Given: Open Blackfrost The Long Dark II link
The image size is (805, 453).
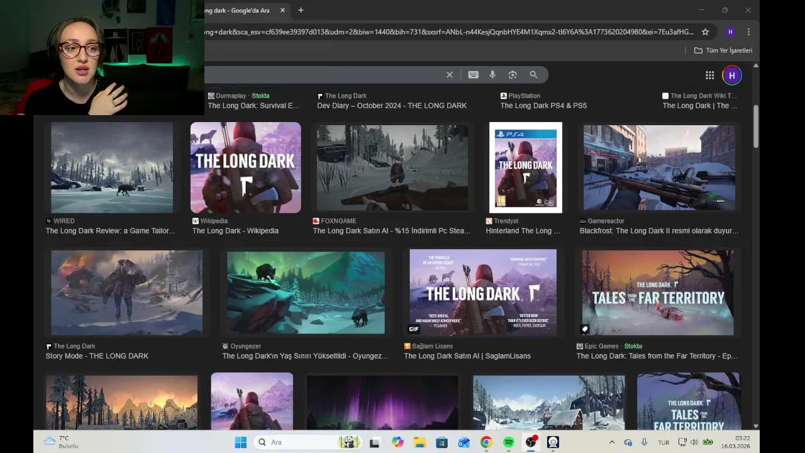Looking at the screenshot, I should tap(659, 231).
